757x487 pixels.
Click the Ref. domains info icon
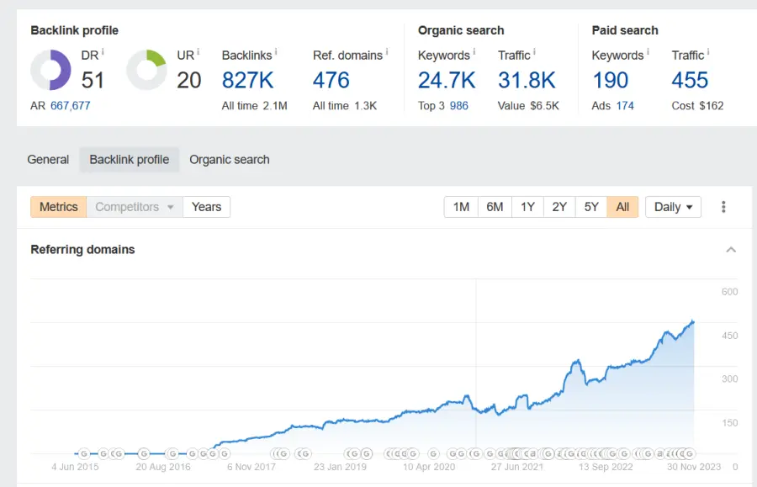pyautogui.click(x=386, y=52)
